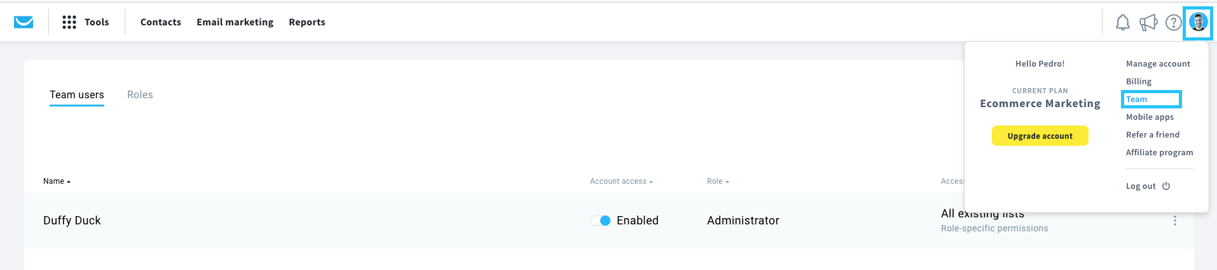1217x270 pixels.
Task: Open the Reports menu item
Action: [x=307, y=22]
